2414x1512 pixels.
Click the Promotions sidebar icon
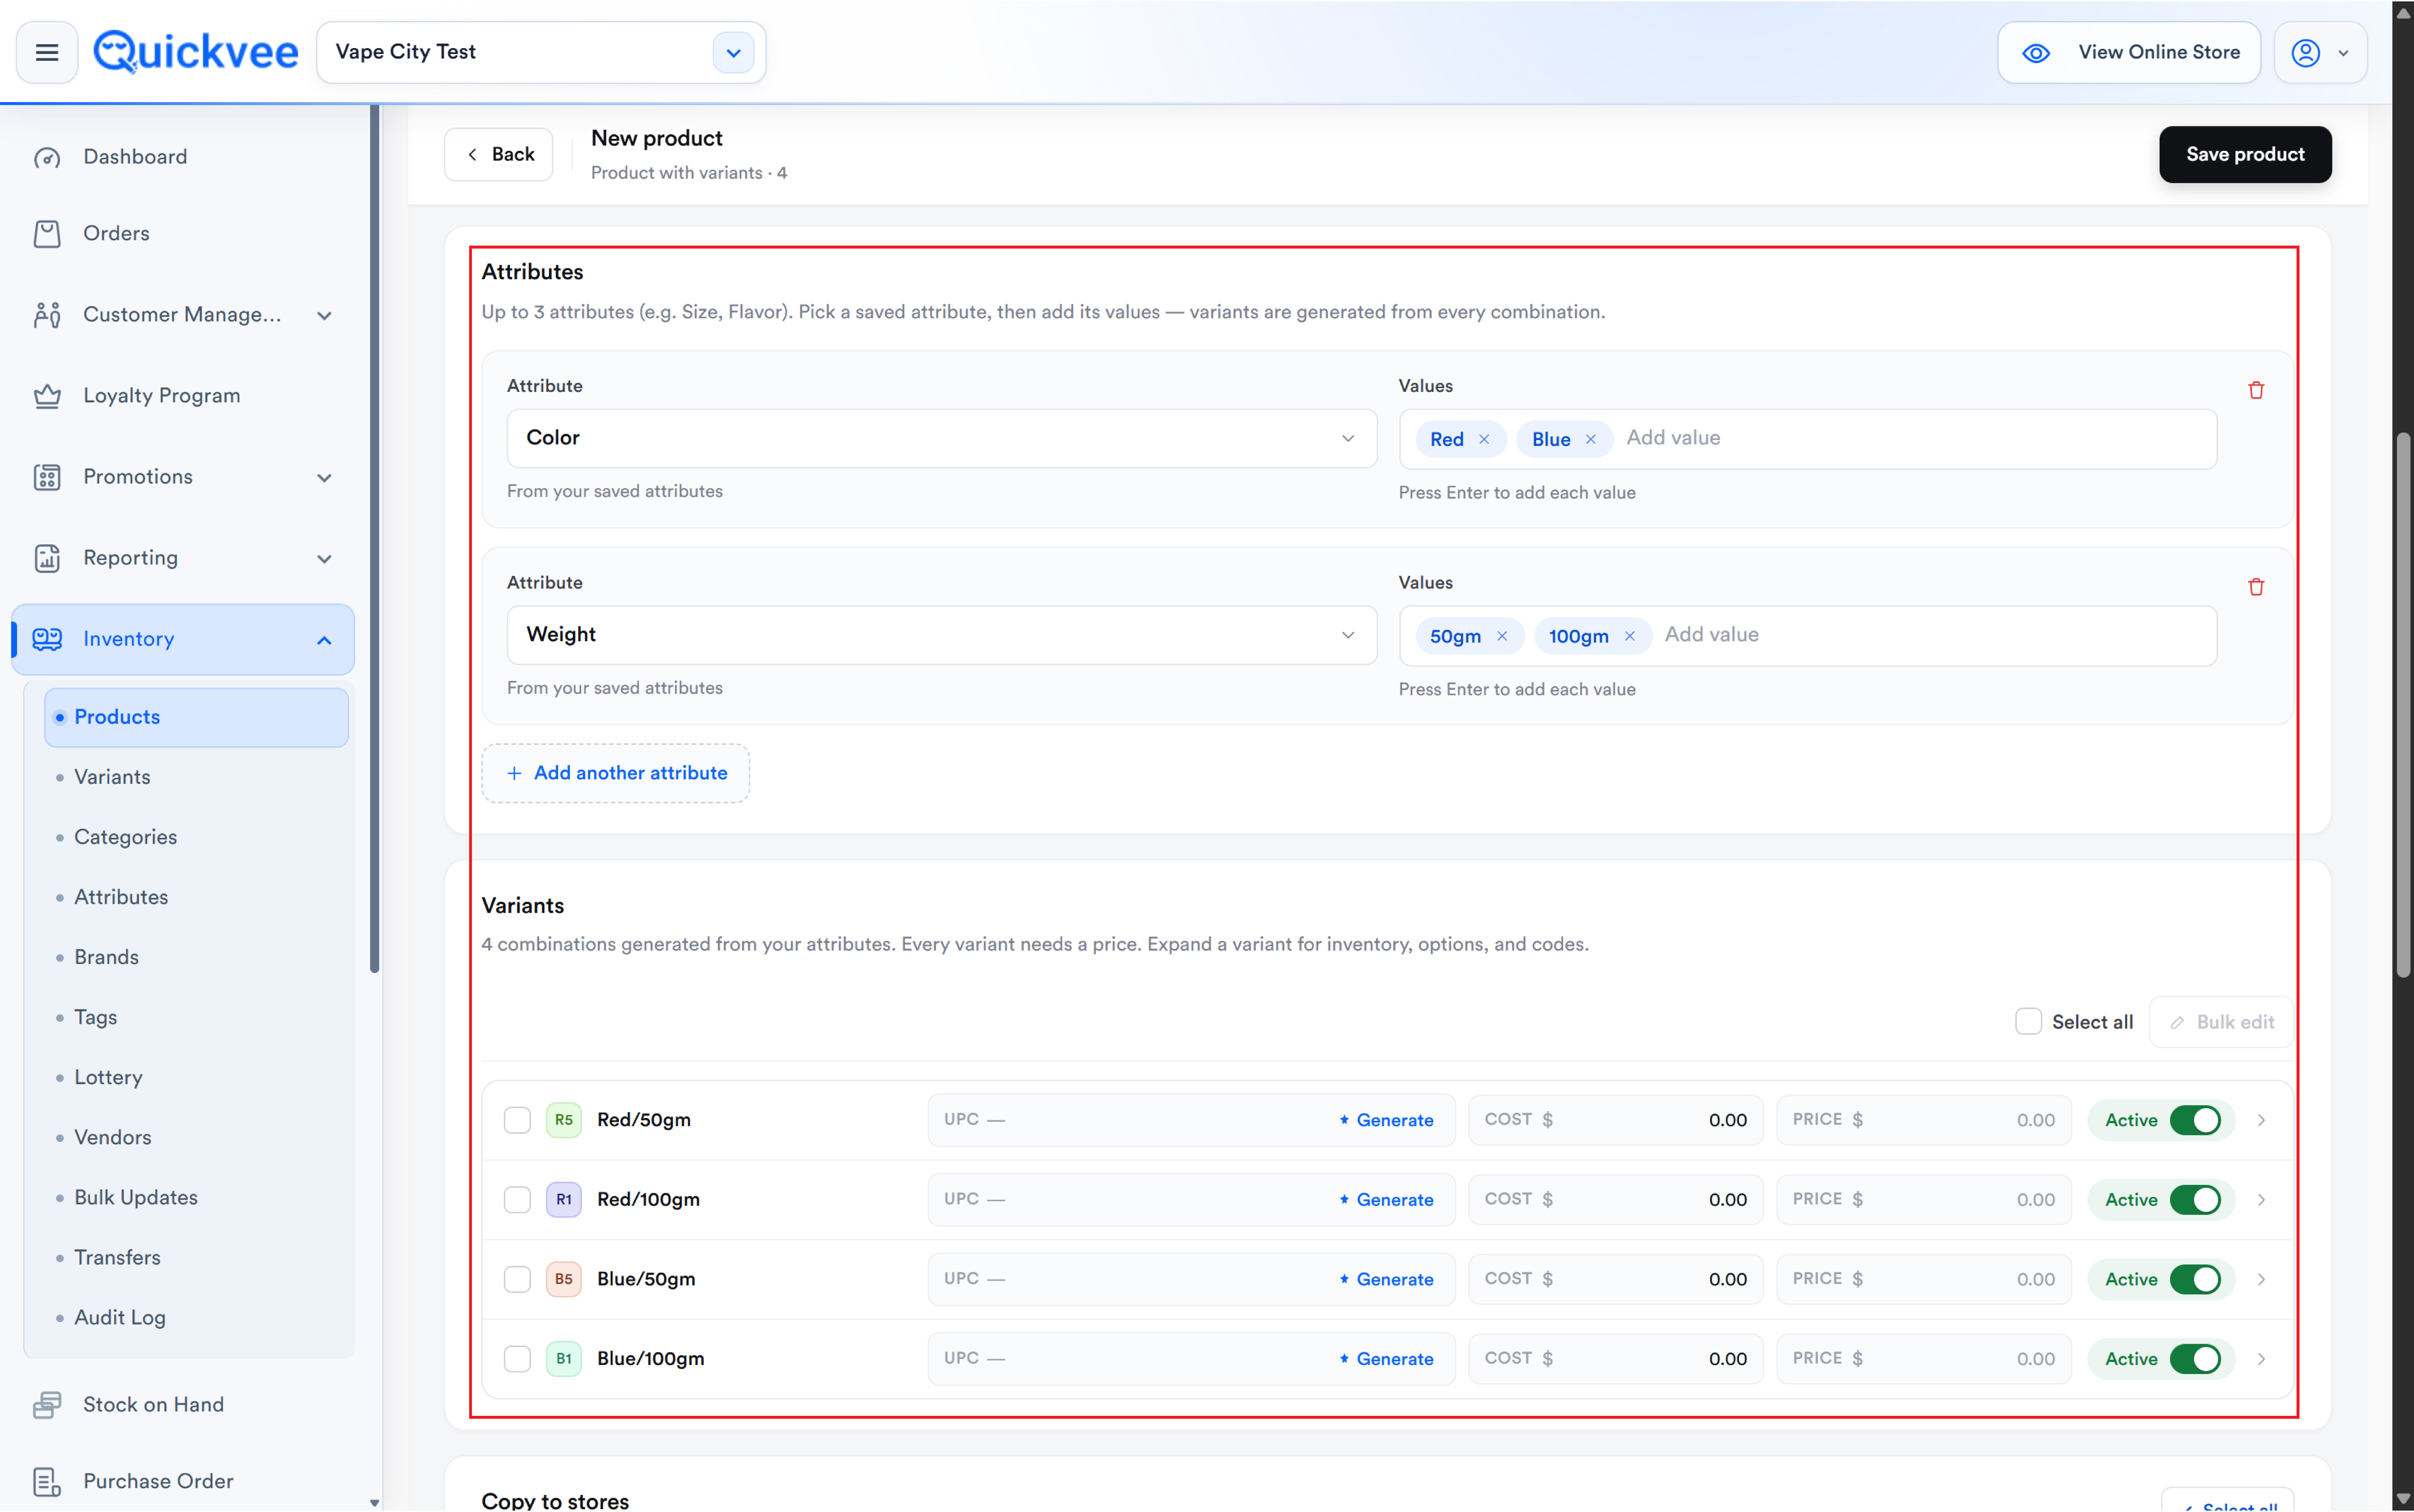click(x=47, y=477)
